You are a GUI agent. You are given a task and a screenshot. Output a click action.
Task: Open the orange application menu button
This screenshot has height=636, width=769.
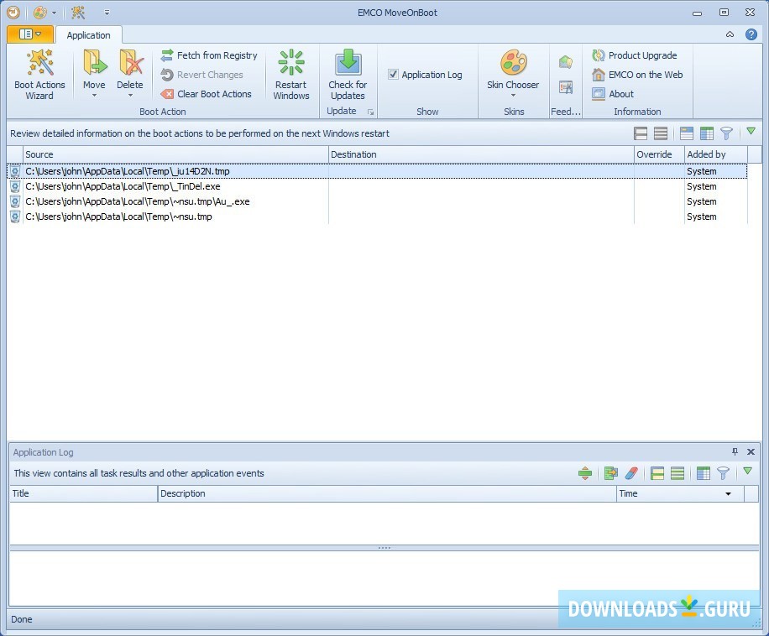point(30,34)
